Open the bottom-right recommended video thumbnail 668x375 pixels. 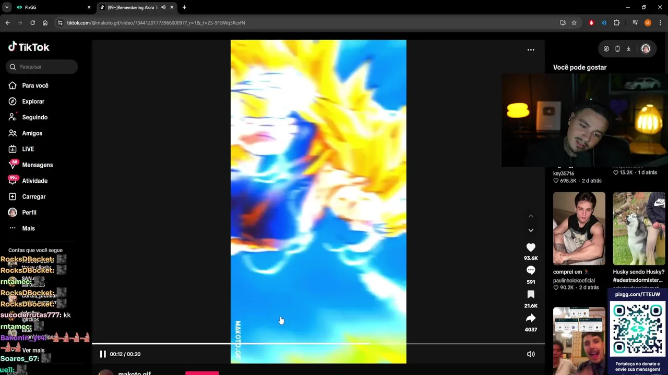(579, 341)
